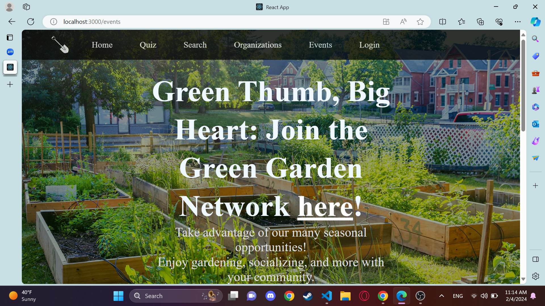545x306 pixels.
Task: Open browser Collections icon
Action: click(480, 22)
